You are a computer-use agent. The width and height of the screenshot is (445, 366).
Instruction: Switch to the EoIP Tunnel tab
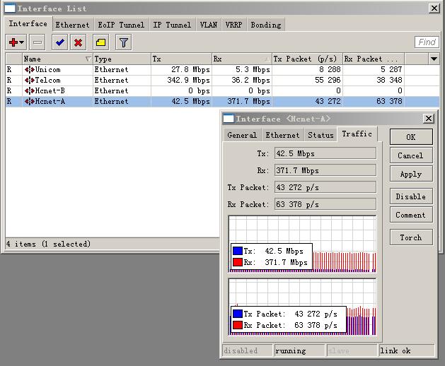pyautogui.click(x=121, y=25)
